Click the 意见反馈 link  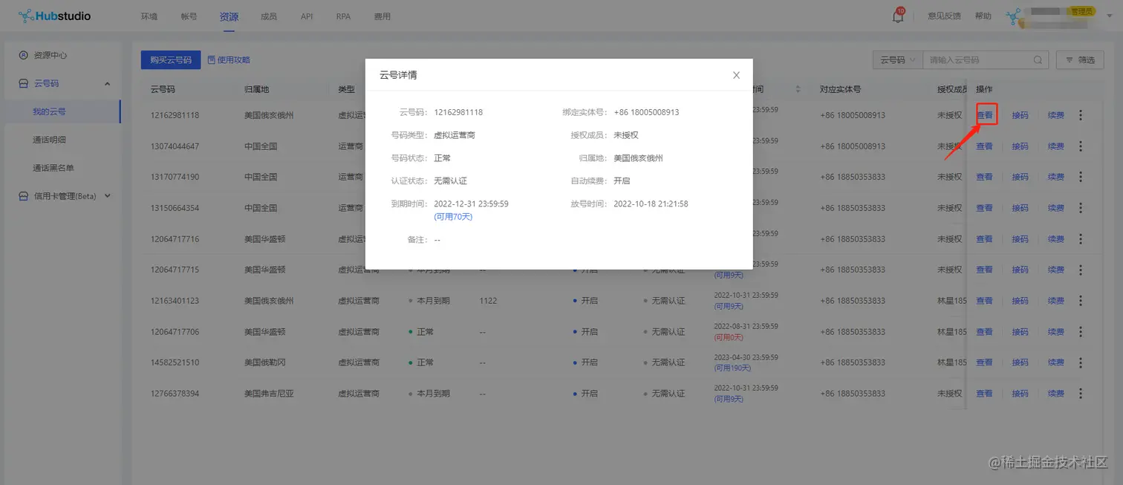click(944, 16)
